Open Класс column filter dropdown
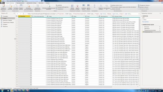This screenshot has width=163, height=92. 98,16
